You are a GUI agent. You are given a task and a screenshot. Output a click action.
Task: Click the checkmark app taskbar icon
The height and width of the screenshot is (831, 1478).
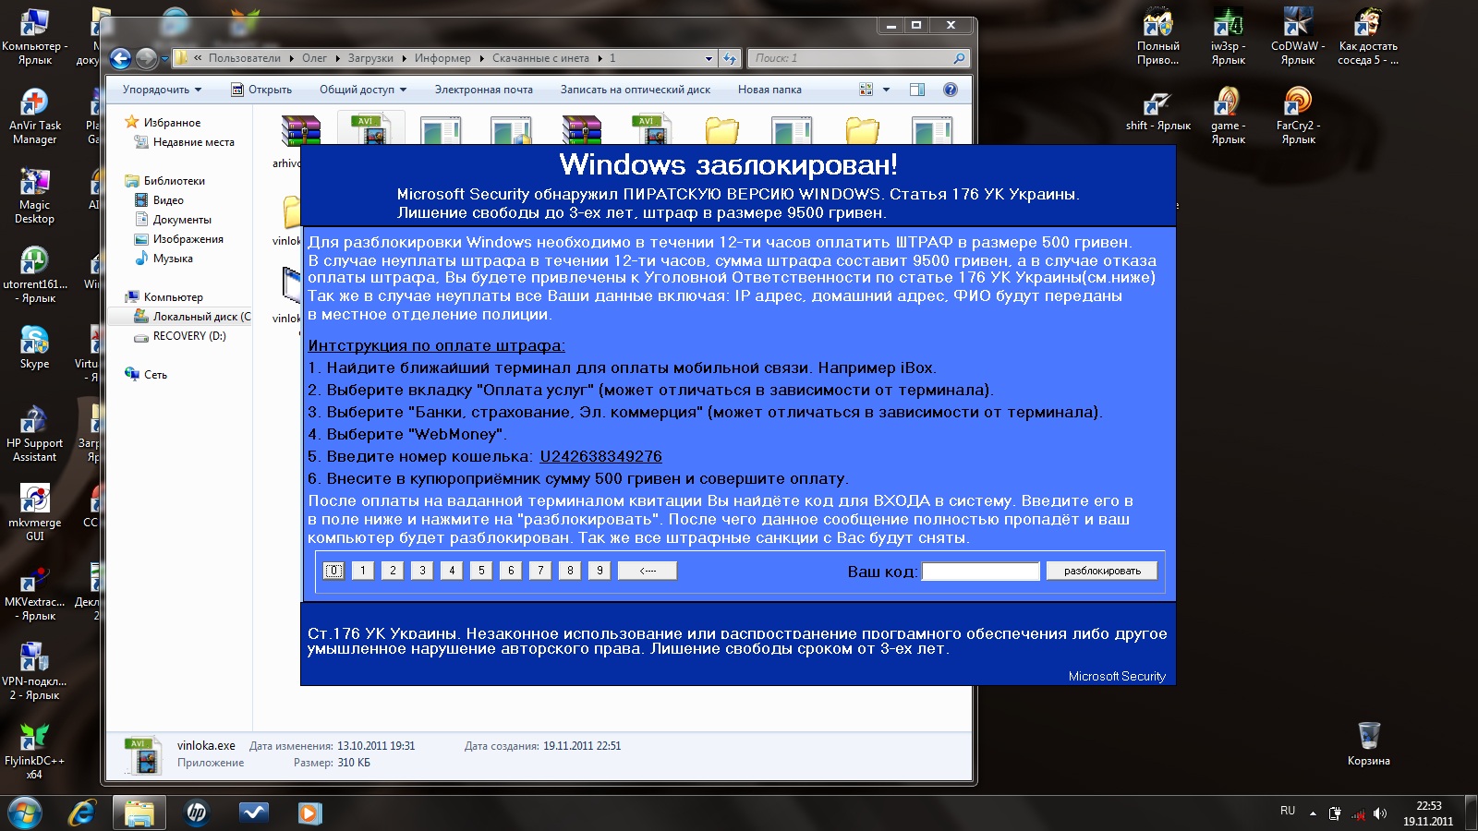[253, 813]
